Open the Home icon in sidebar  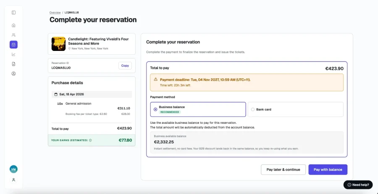[13, 25]
